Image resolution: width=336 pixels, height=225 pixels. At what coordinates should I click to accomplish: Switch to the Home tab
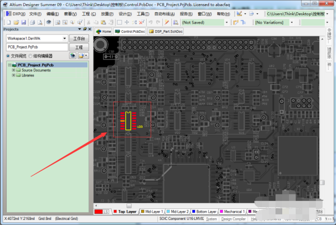(104, 32)
